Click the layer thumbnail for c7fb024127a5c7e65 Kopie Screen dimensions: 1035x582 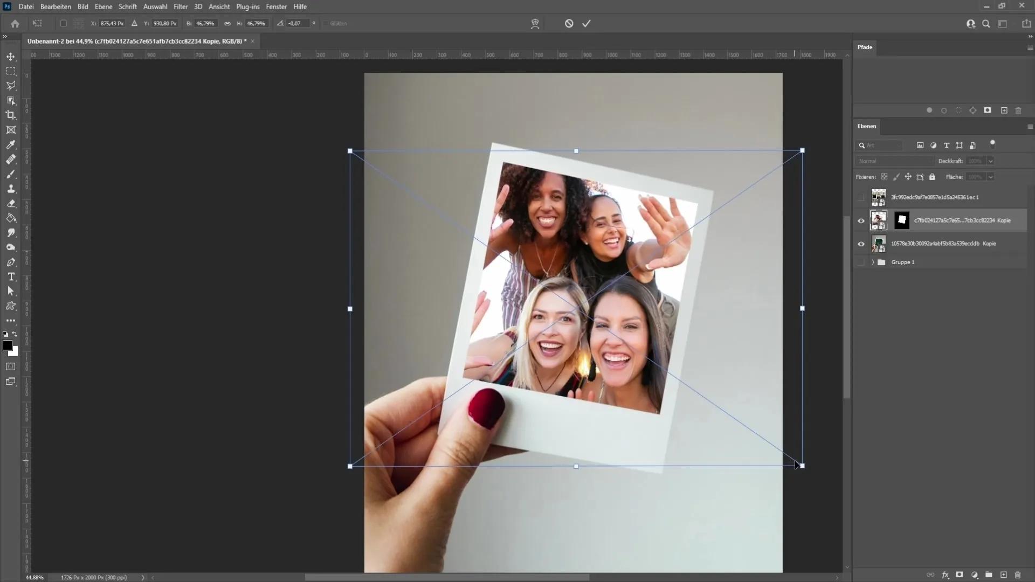click(879, 220)
